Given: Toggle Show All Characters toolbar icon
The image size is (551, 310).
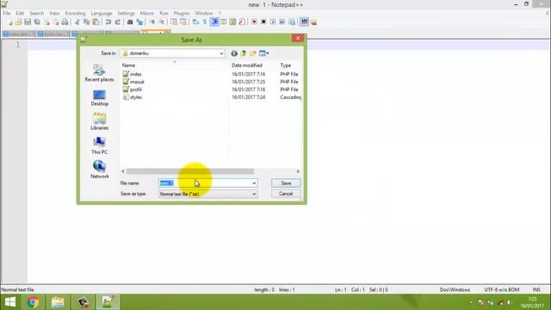Looking at the screenshot, I should pyautogui.click(x=205, y=22).
